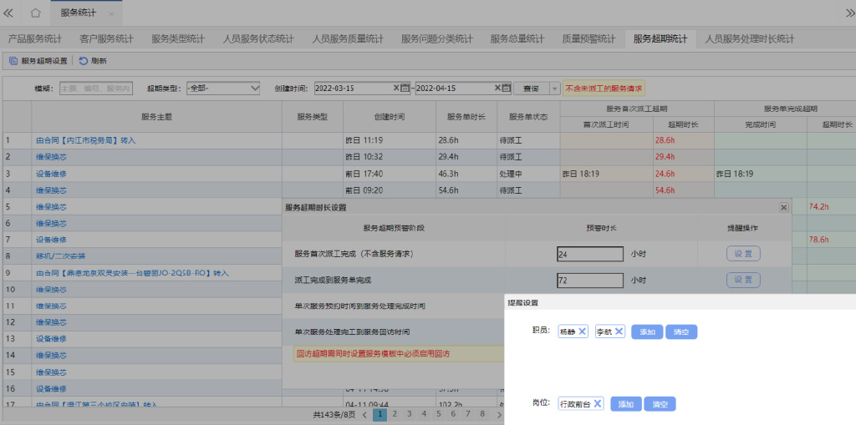Focus the 24 hours warning duration field

(x=590, y=254)
